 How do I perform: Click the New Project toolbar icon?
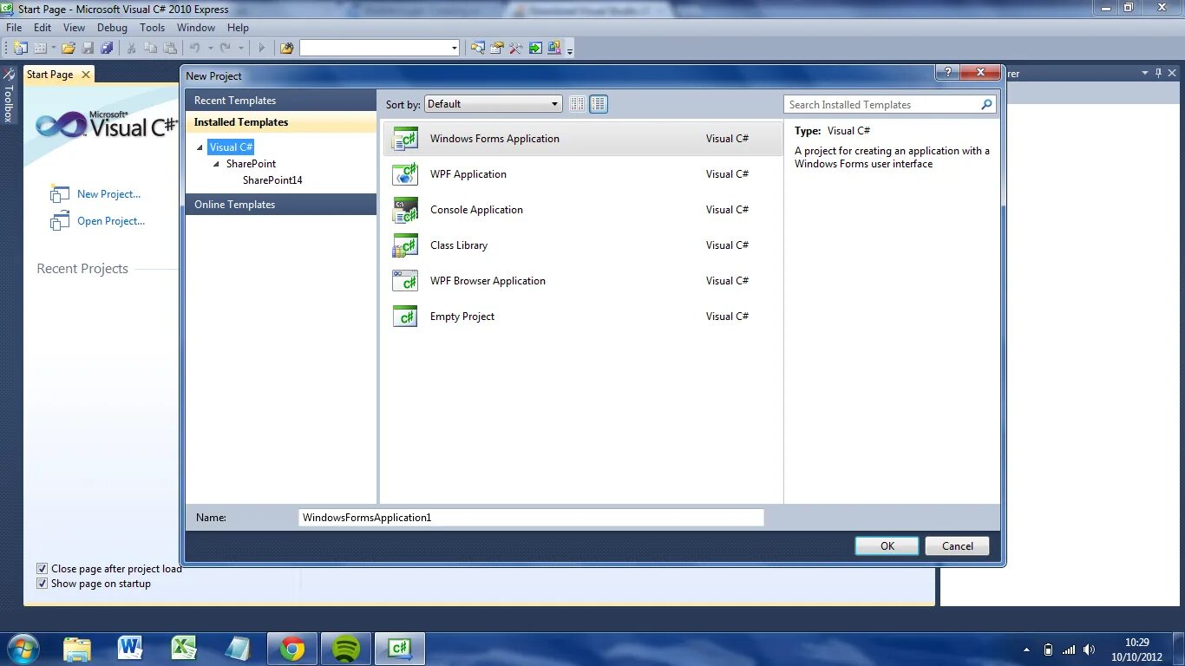point(21,49)
